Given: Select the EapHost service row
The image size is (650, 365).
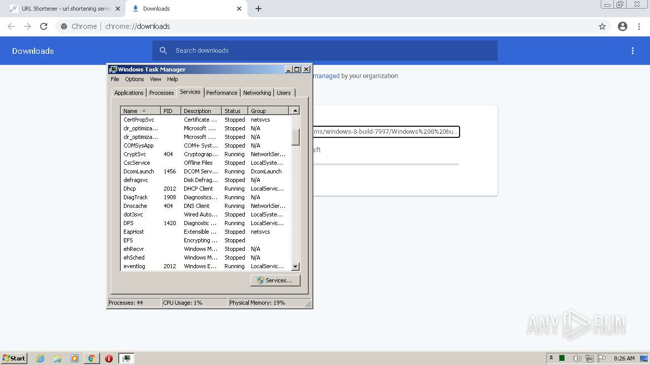Looking at the screenshot, I should tap(206, 232).
